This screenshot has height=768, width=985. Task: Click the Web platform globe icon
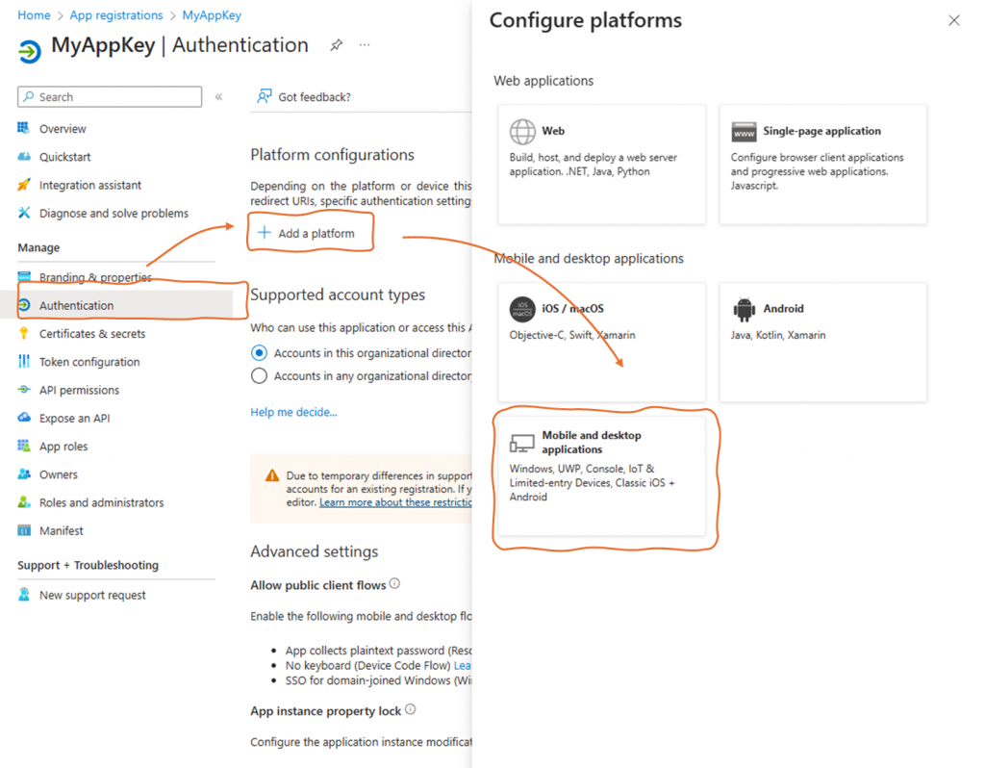coord(523,131)
